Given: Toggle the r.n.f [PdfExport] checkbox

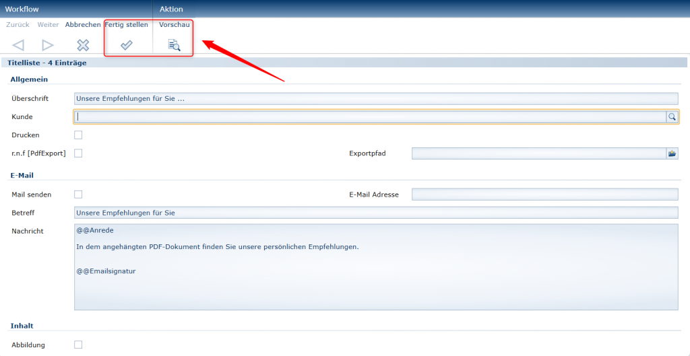Looking at the screenshot, I should pyautogui.click(x=78, y=153).
